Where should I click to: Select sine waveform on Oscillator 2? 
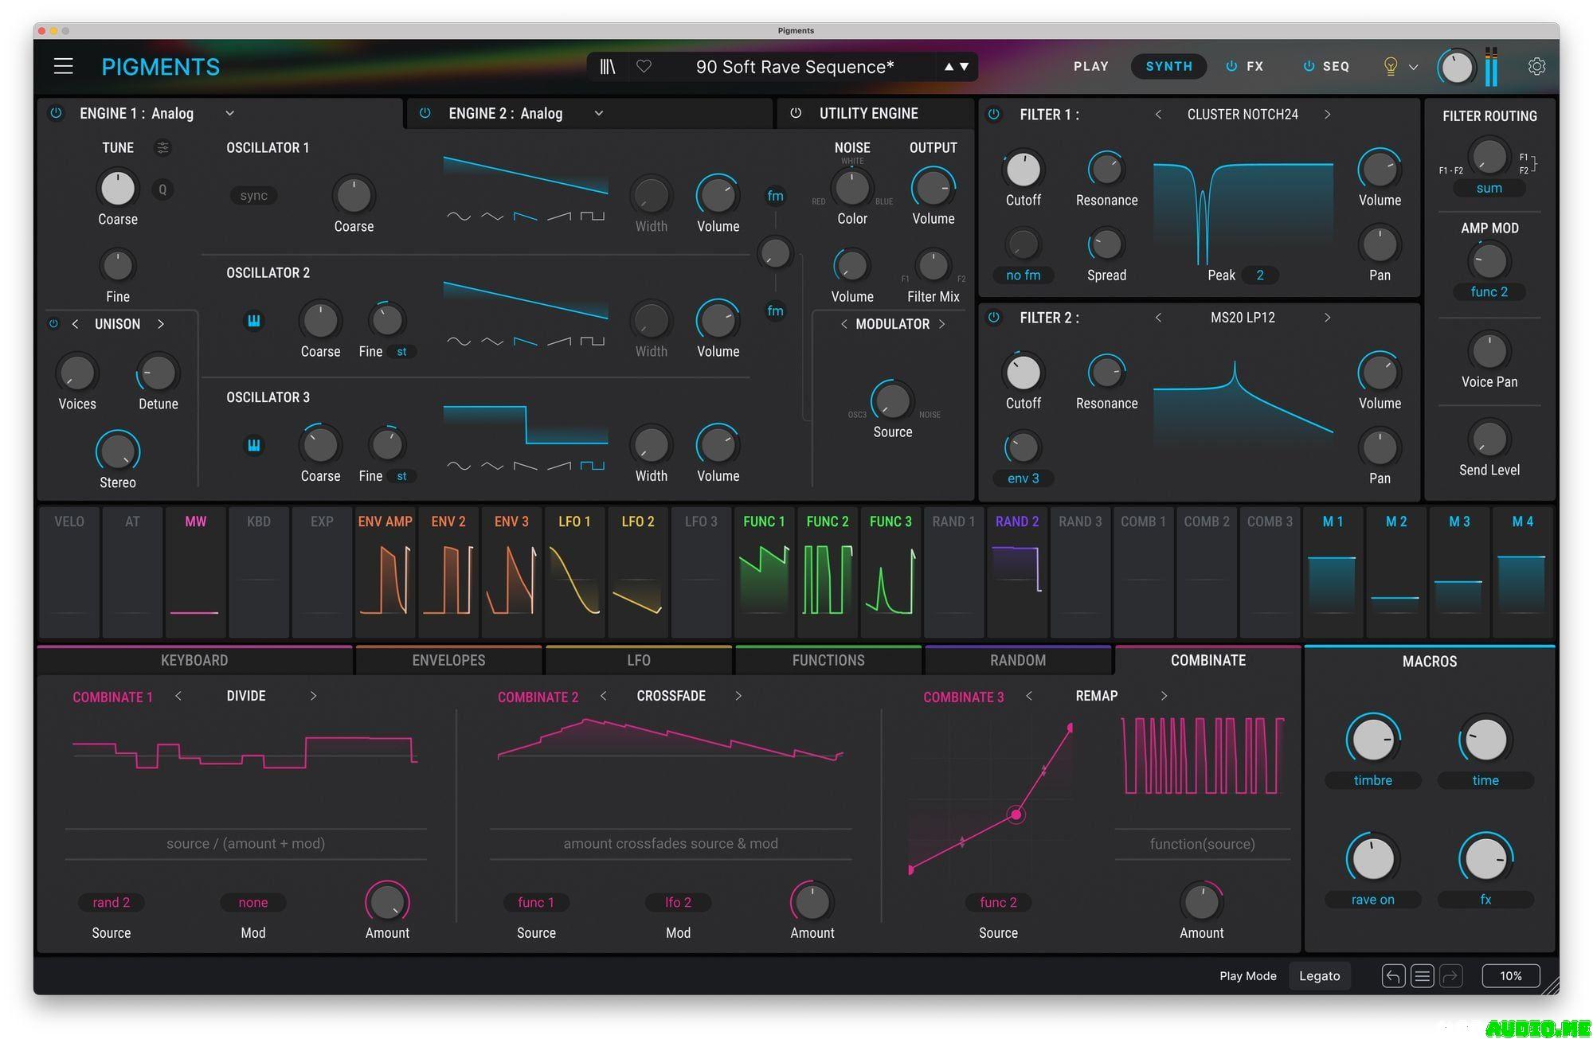pos(459,341)
